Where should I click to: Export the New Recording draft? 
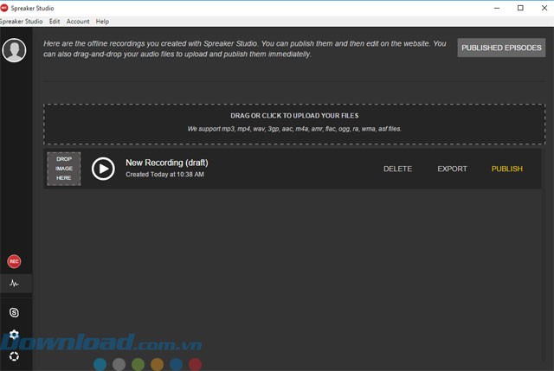pyautogui.click(x=452, y=169)
